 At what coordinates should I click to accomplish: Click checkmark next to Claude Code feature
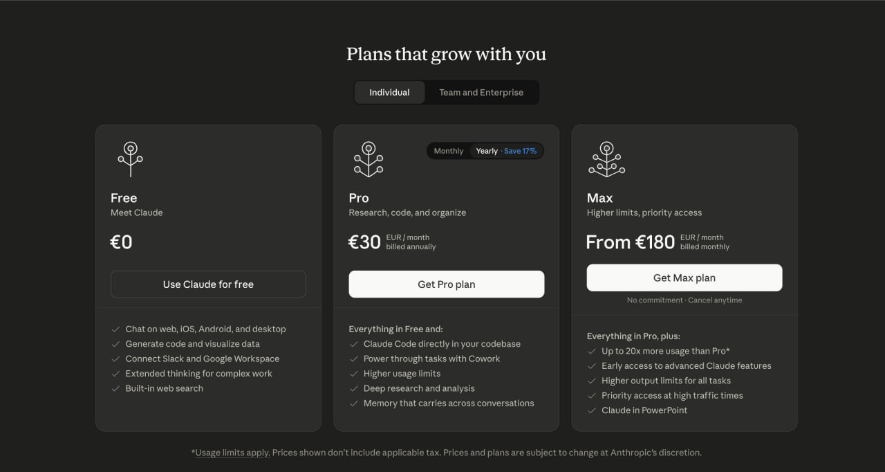[353, 344]
